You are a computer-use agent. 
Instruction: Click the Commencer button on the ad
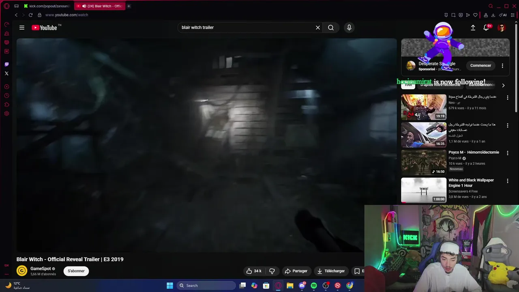[x=480, y=65]
